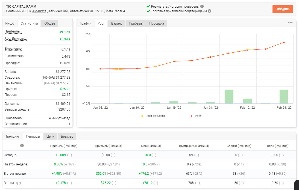Open the Трейдинг tab
The image size is (299, 190).
(12, 136)
